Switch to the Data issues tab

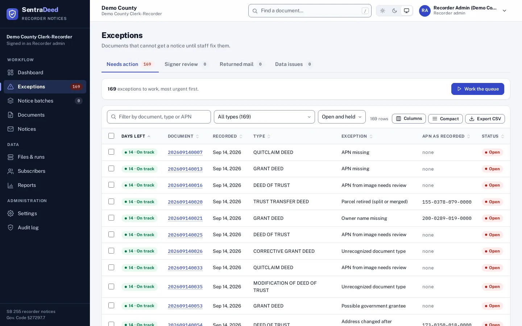[x=294, y=64]
